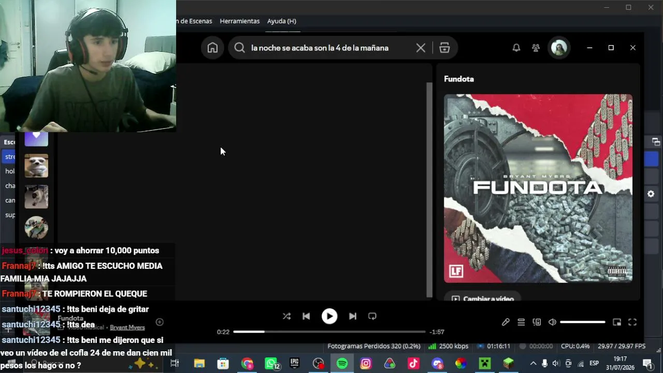The height and width of the screenshot is (373, 663).
Task: Open Task View on the taskbar
Action: point(175,364)
